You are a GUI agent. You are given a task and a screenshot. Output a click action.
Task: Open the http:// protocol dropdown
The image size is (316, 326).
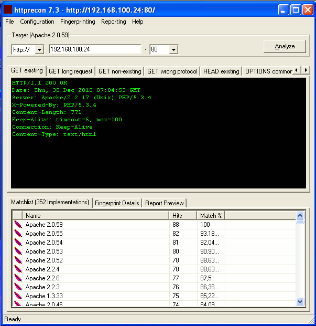tap(39, 49)
